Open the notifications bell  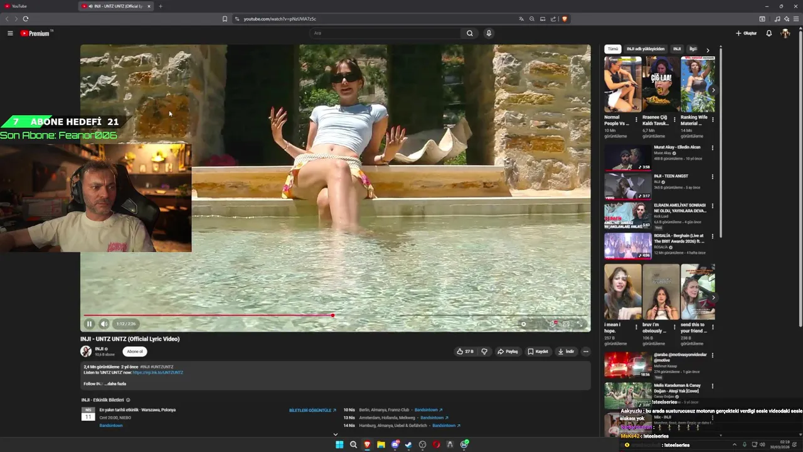pyautogui.click(x=769, y=33)
